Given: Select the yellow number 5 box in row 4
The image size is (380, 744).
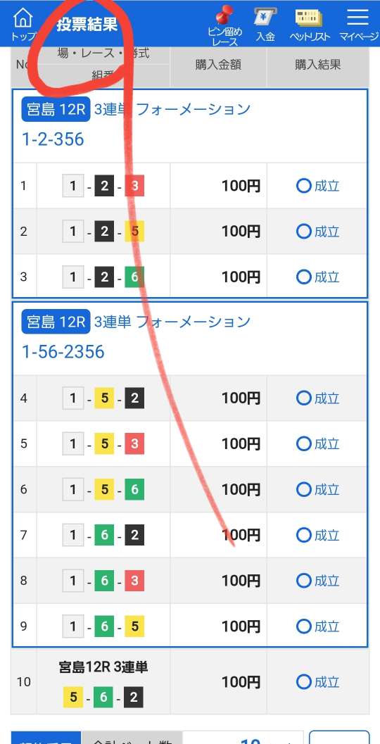Looking at the screenshot, I should coord(104,398).
